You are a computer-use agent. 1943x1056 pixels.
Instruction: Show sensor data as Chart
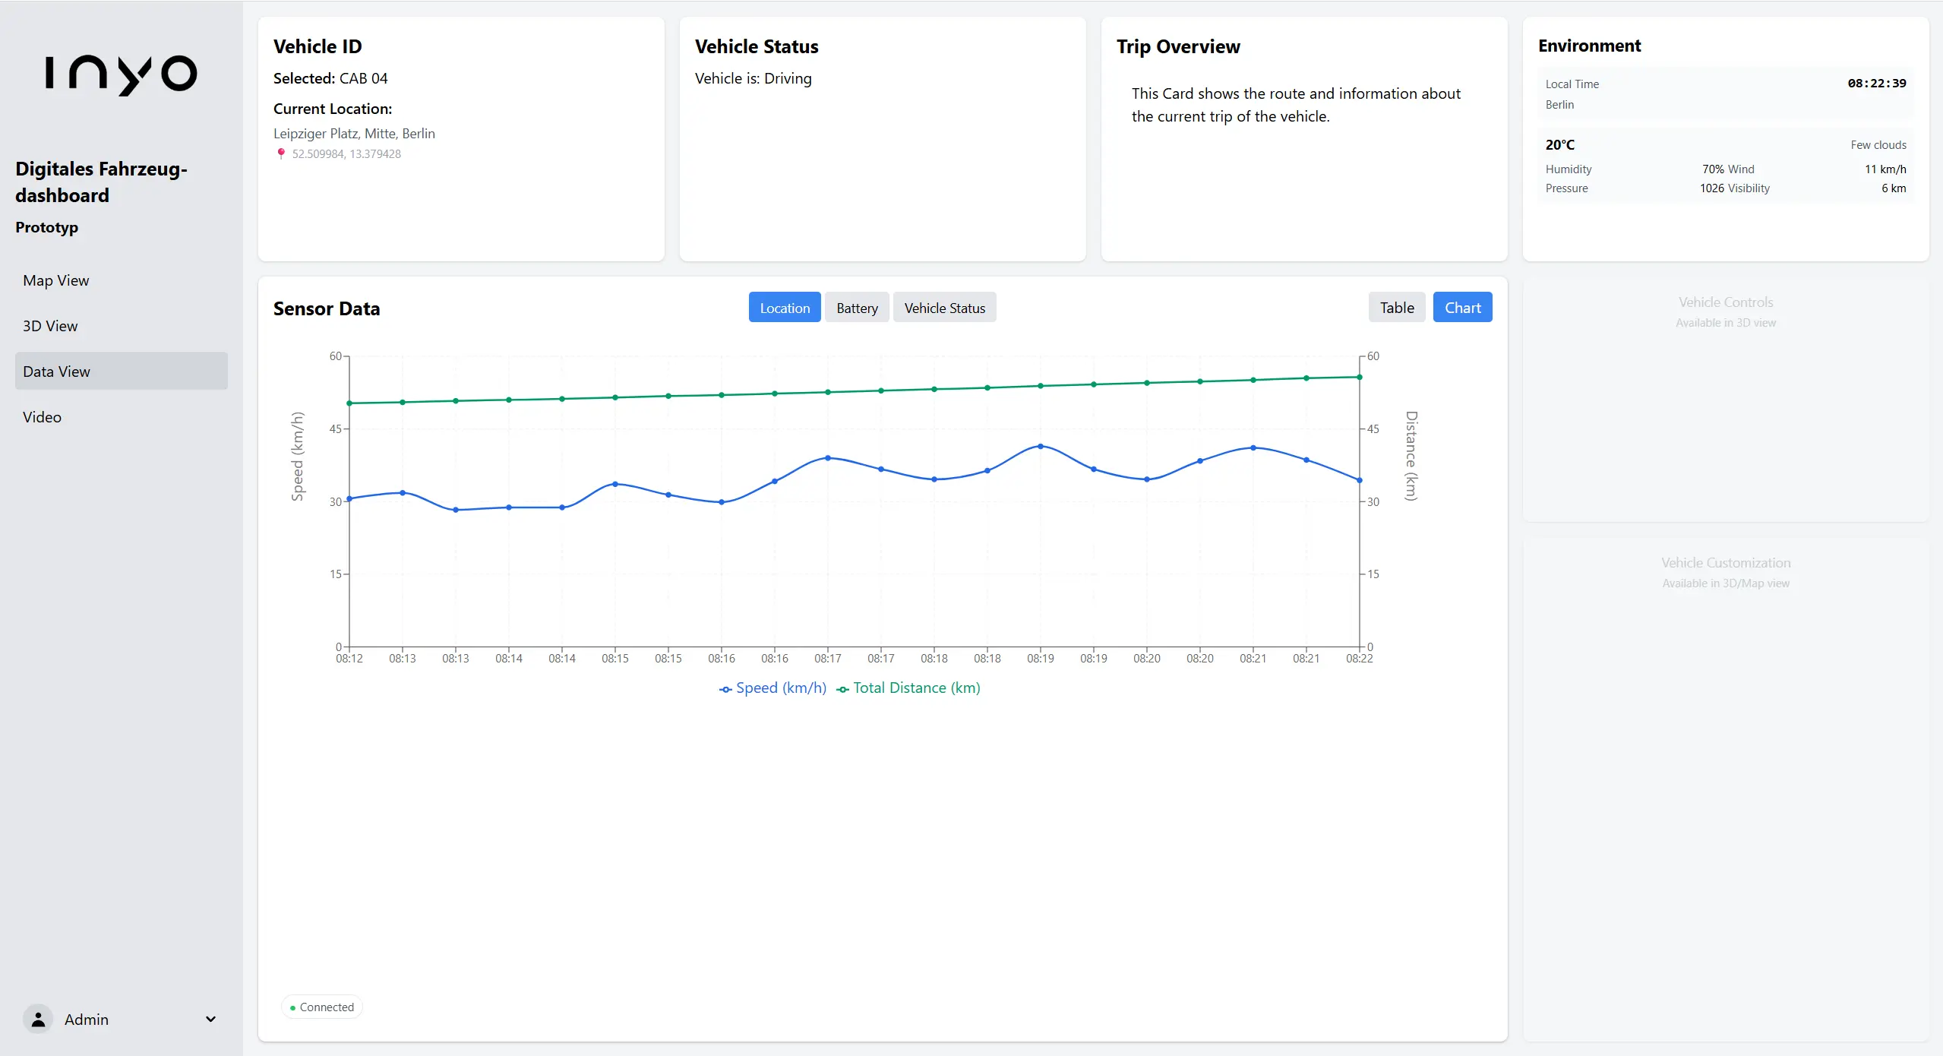(x=1462, y=308)
